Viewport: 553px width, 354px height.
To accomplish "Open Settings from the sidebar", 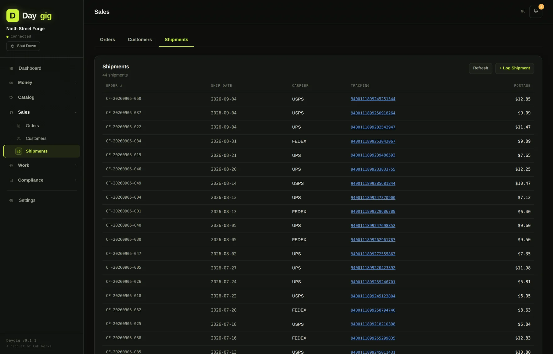I will coord(41,200).
